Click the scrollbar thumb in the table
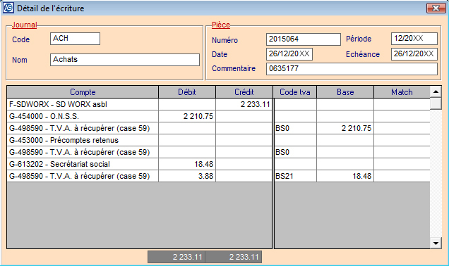This screenshot has width=449, height=266. coord(436,103)
